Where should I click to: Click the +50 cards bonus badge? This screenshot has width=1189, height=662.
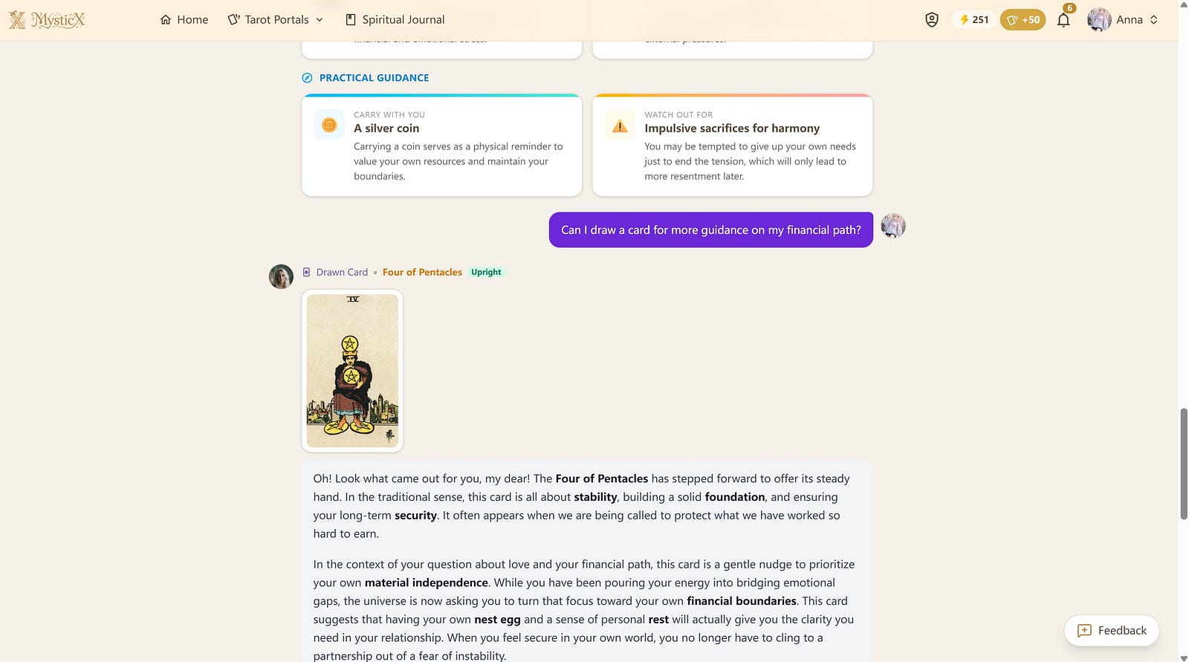coord(1023,20)
